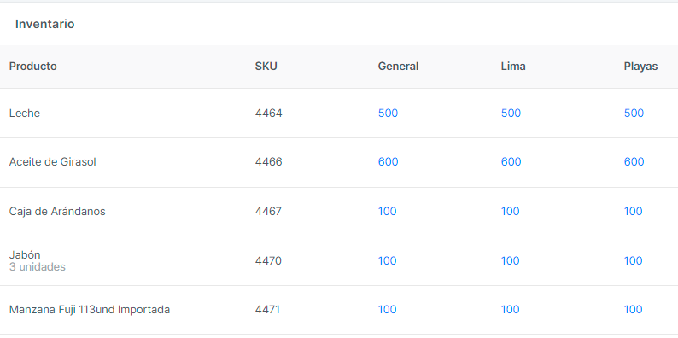This screenshot has height=338, width=678.
Task: Open Caja de Arándanos Playas stock 100
Action: tap(633, 212)
